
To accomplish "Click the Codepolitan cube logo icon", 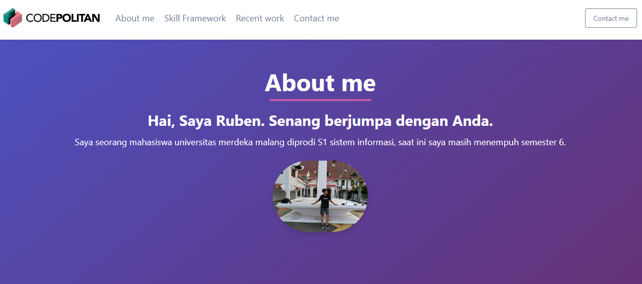I will [13, 18].
